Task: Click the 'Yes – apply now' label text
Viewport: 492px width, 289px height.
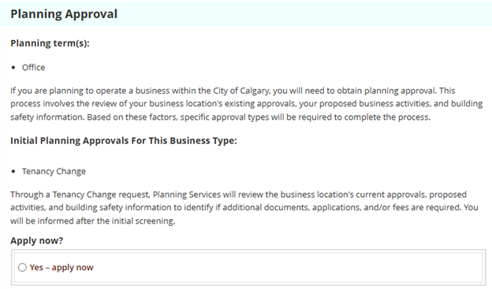Action: click(x=61, y=268)
